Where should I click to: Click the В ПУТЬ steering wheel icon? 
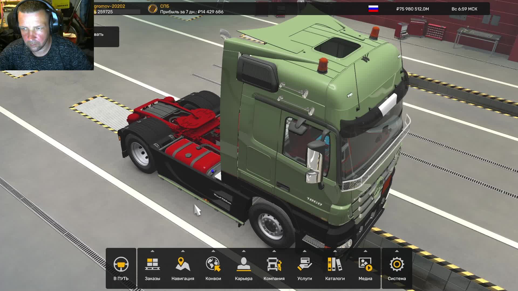point(121,264)
